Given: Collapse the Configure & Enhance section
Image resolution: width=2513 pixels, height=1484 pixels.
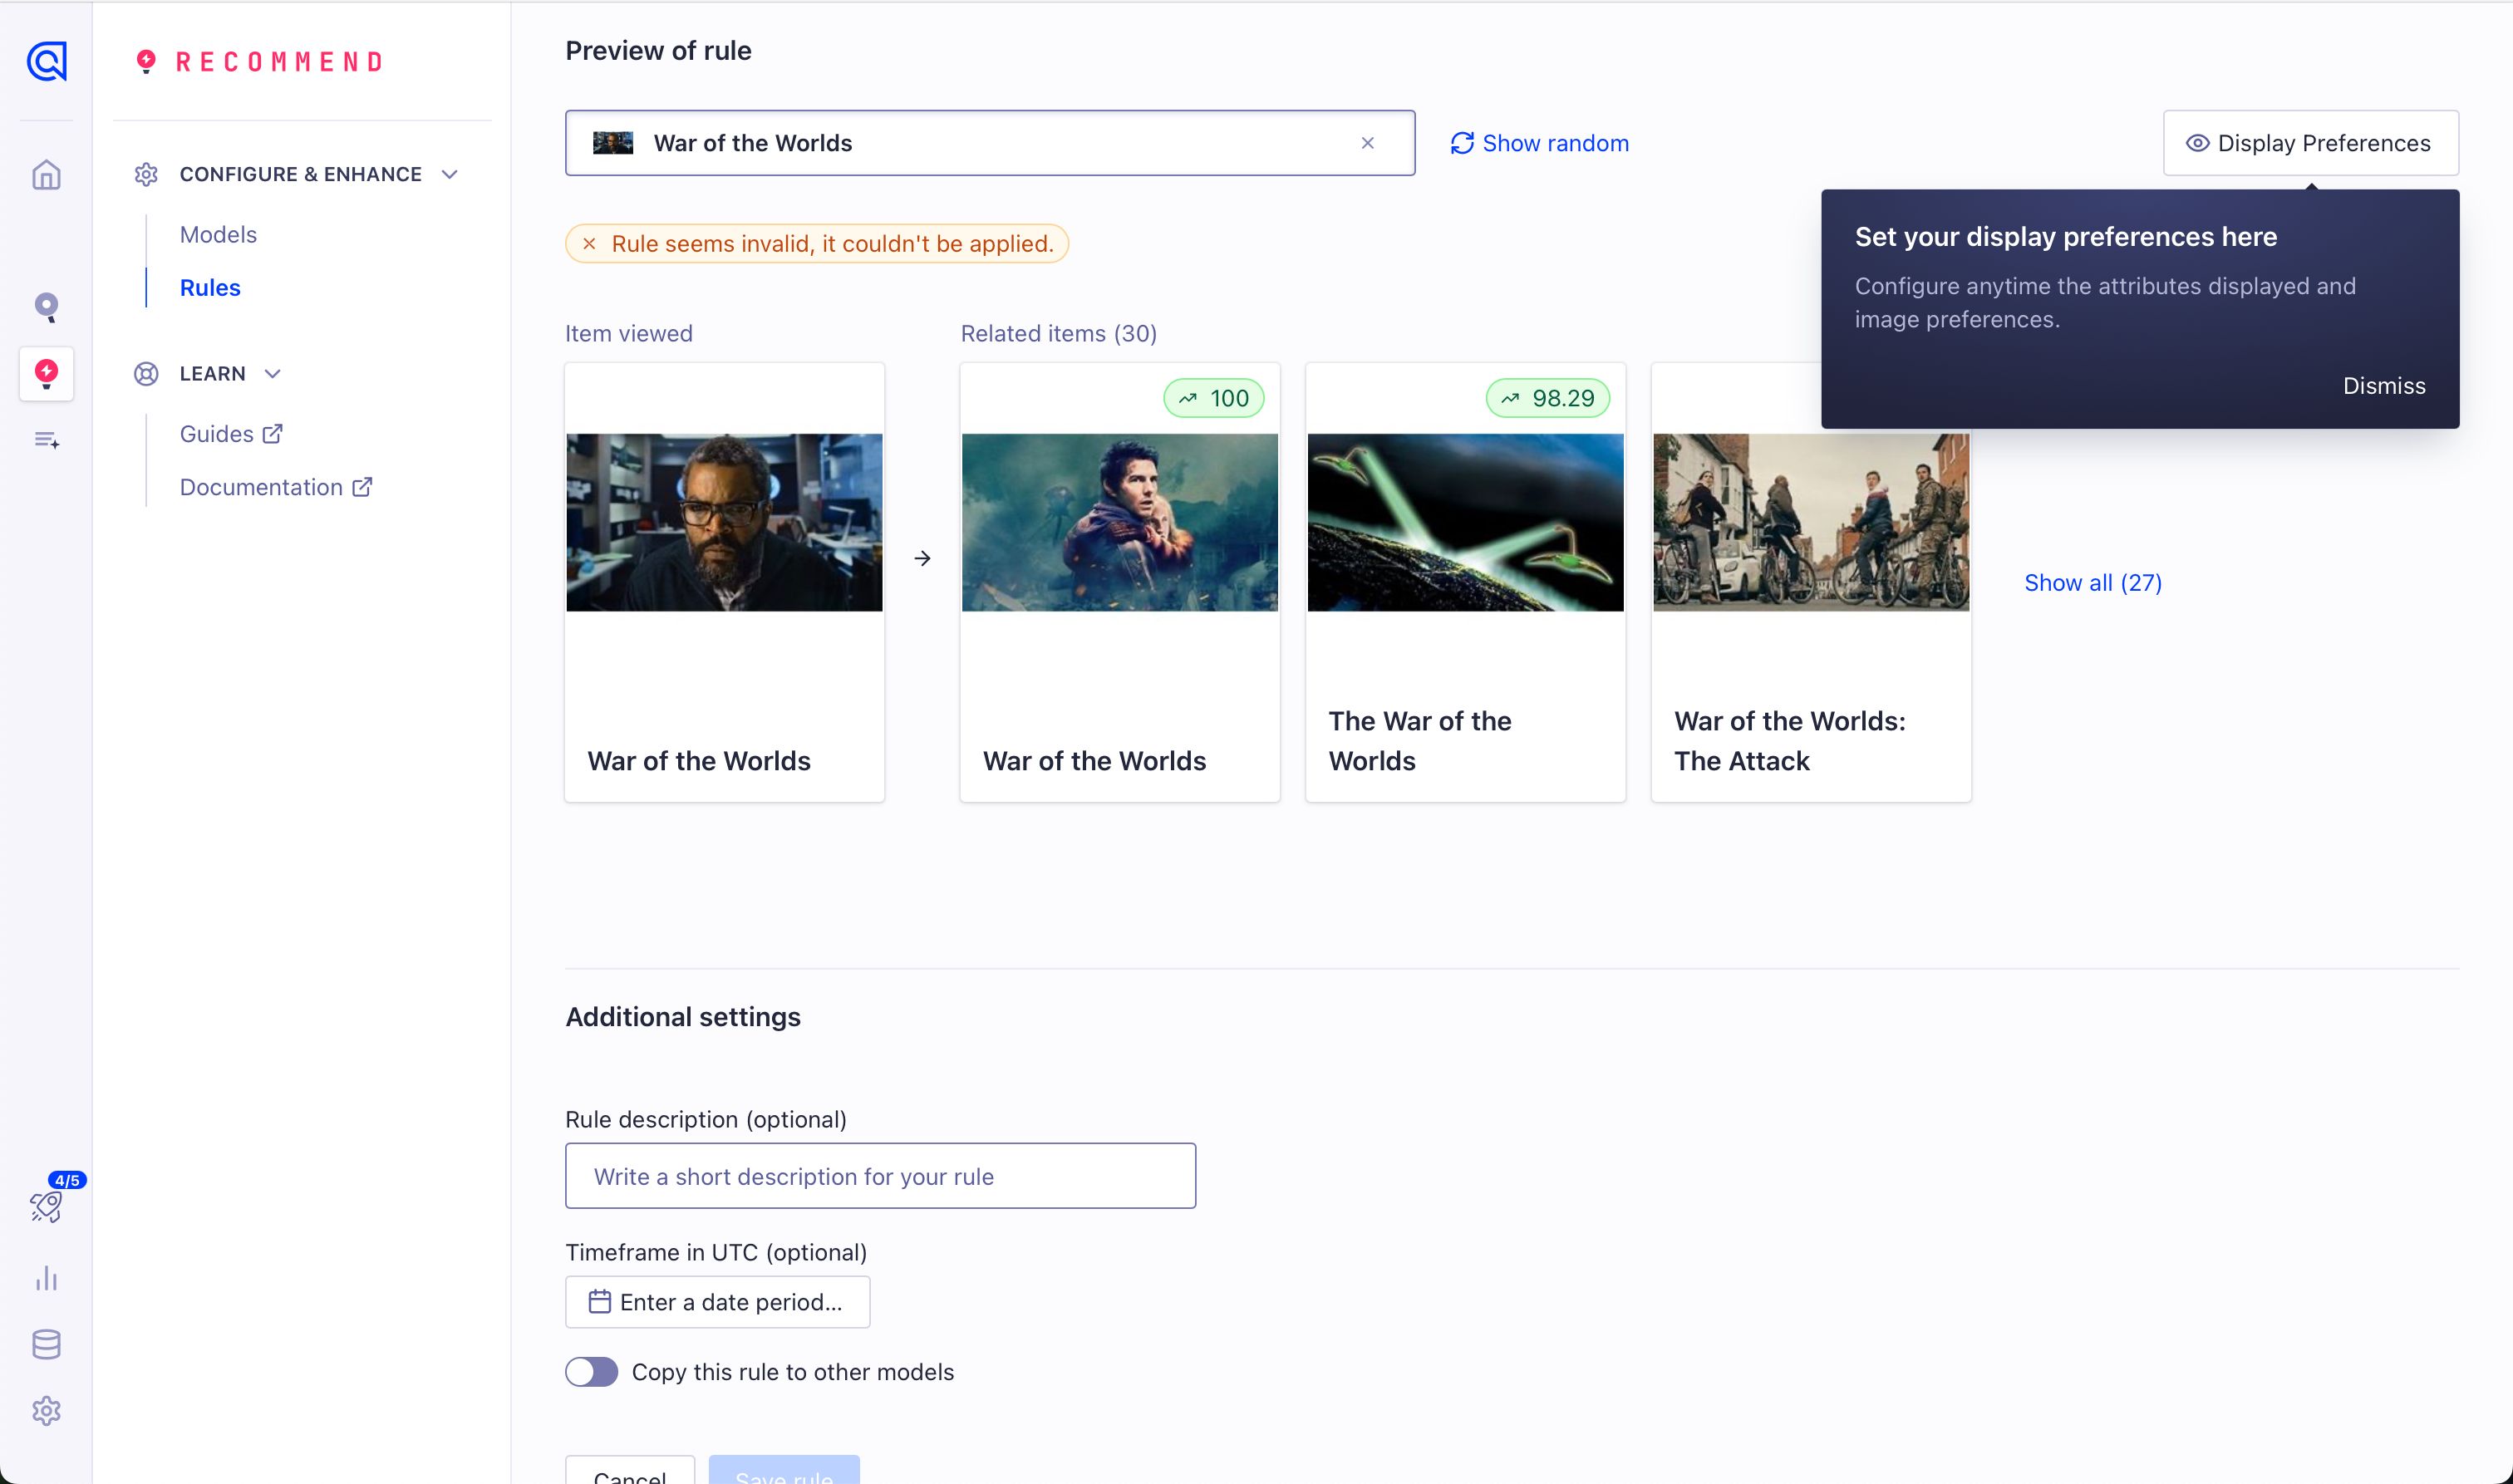Looking at the screenshot, I should pos(449,174).
